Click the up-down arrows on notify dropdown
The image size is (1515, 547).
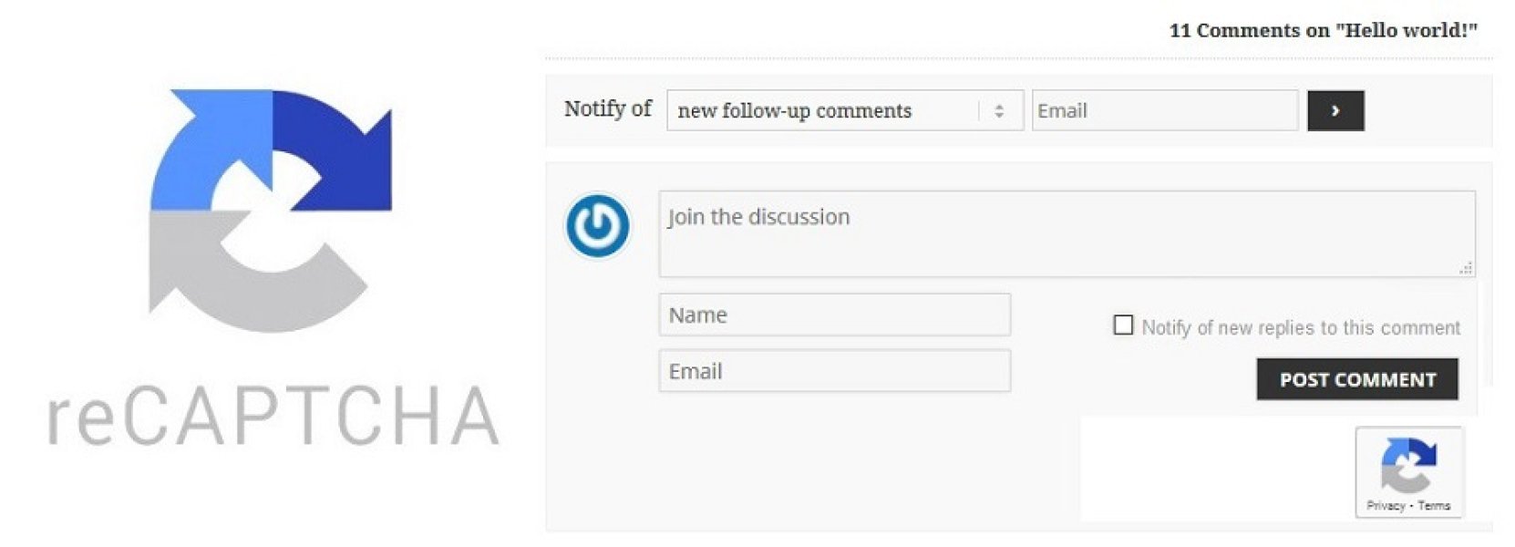999,110
